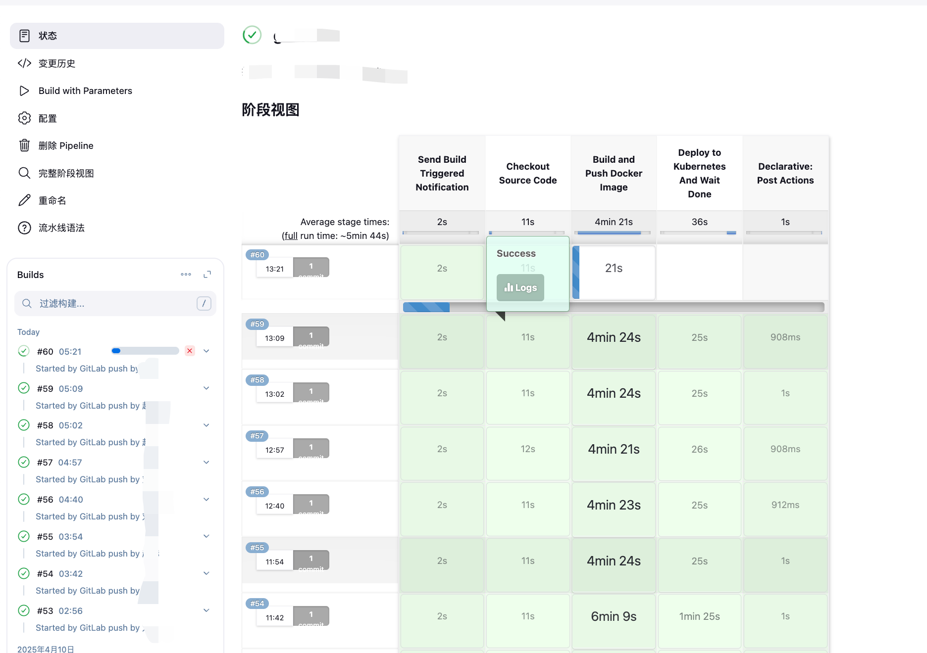Click the Build with Parameters play icon
The width and height of the screenshot is (927, 653).
[x=24, y=91]
